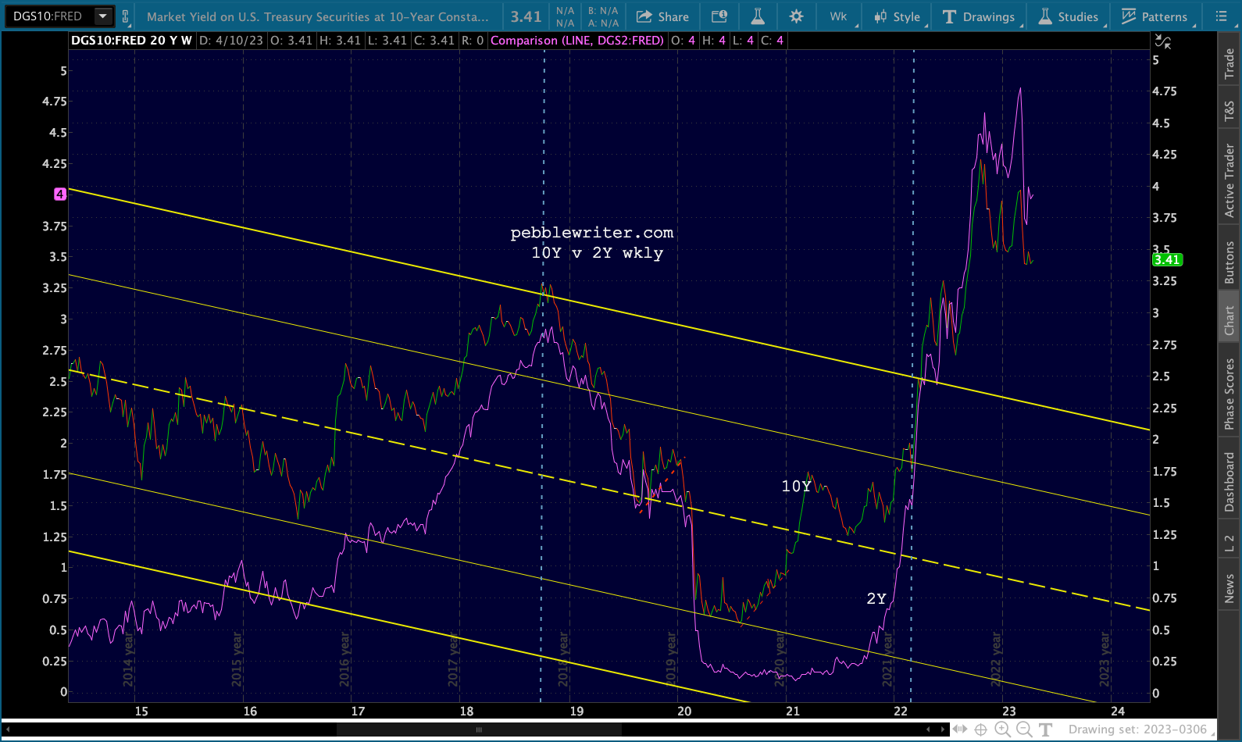1242x742 pixels.
Task: Open the Dashboard sidebar tab
Action: (x=1230, y=483)
